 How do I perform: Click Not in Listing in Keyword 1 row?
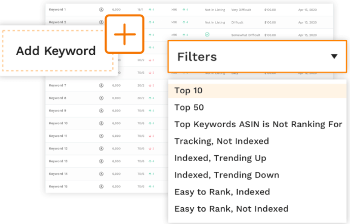(x=215, y=10)
